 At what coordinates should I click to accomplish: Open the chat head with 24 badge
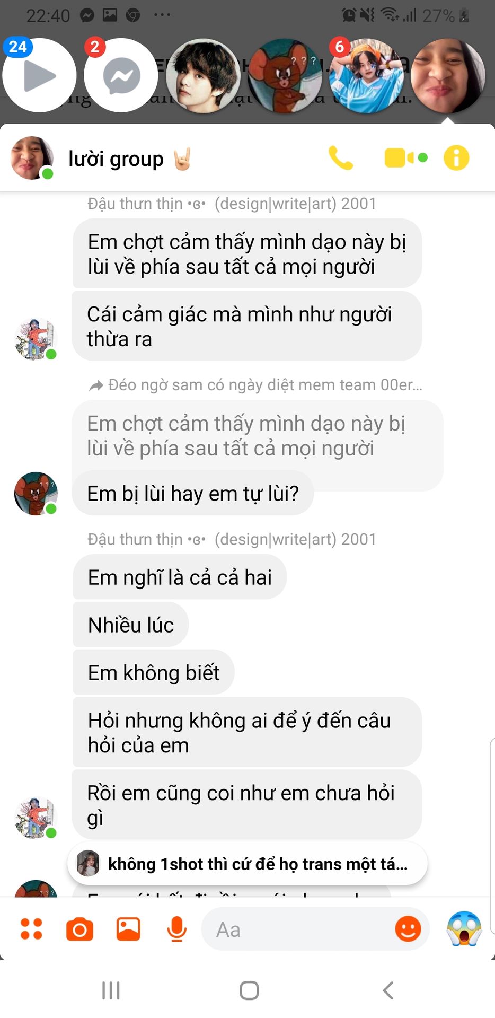(x=39, y=75)
